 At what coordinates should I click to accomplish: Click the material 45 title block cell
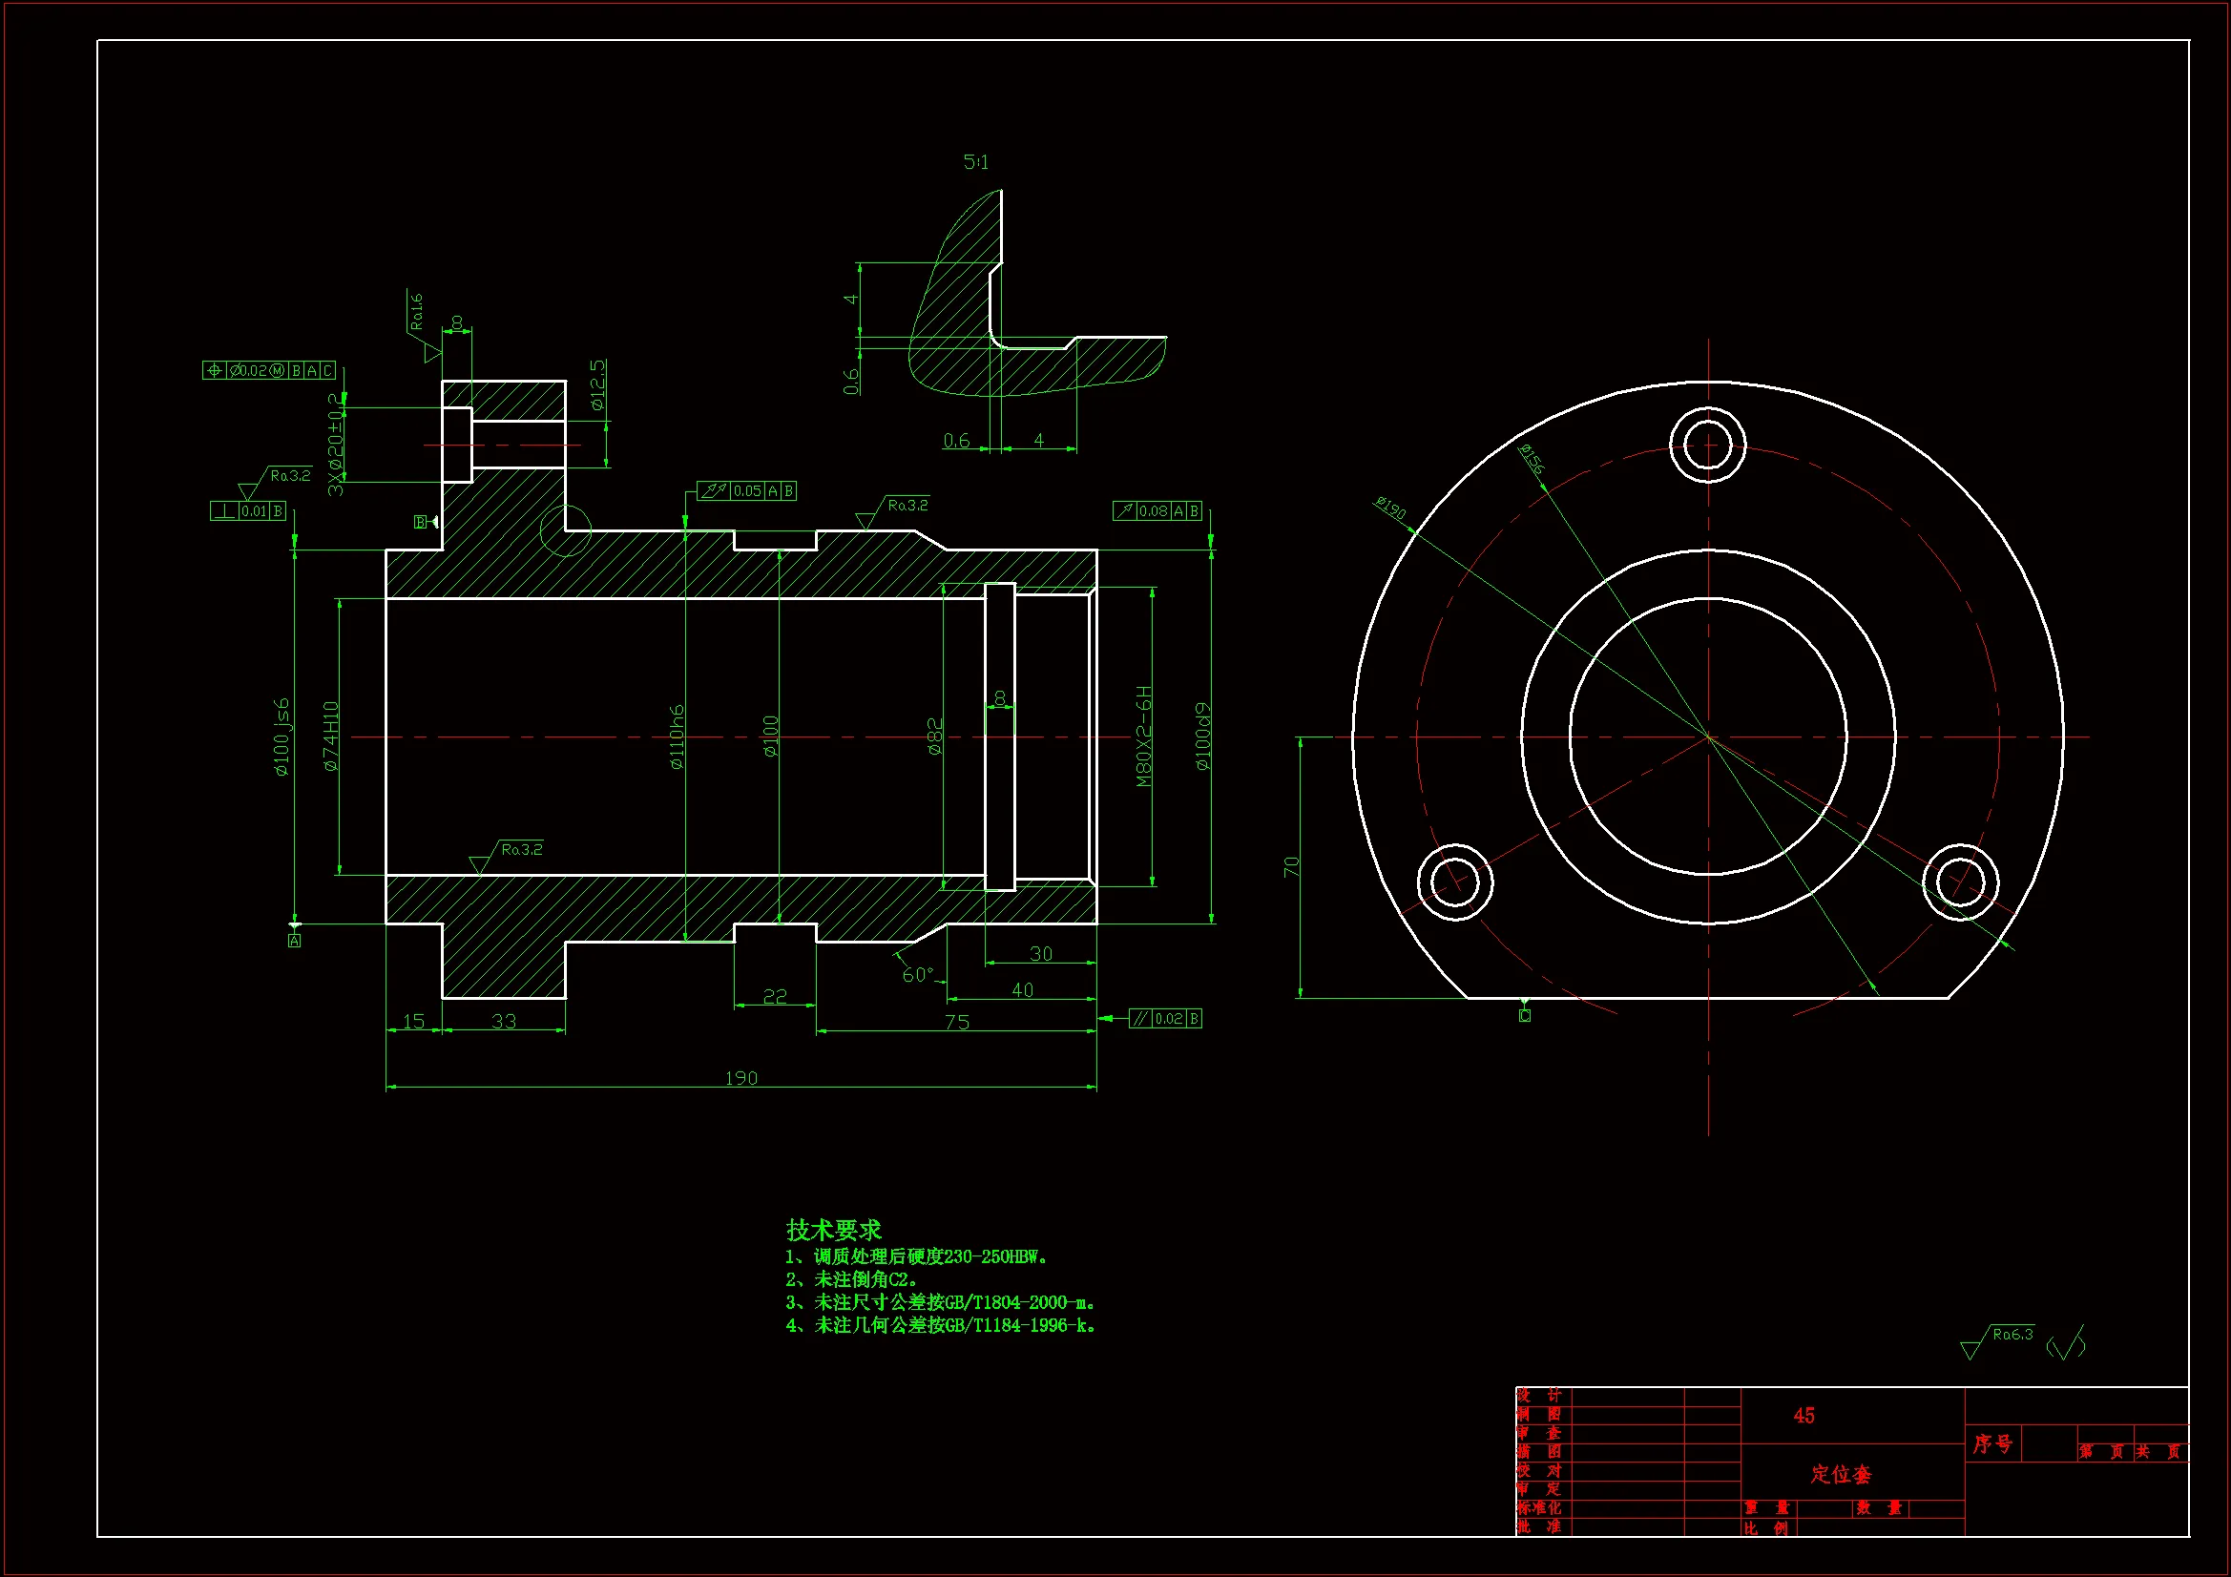coord(1804,1416)
